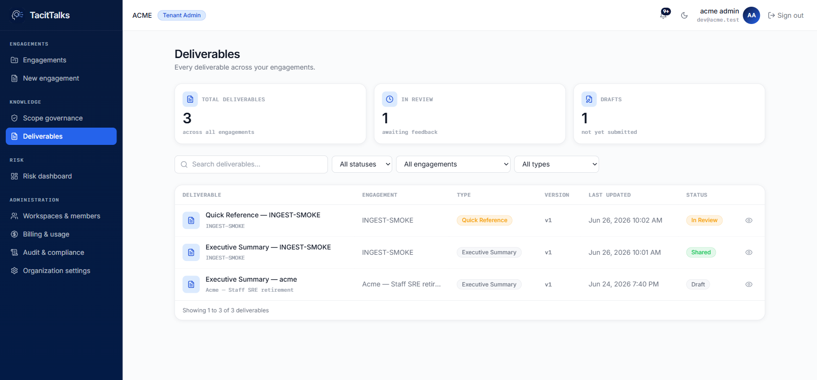
Task: Open Workspaces & members
Action: 61,216
